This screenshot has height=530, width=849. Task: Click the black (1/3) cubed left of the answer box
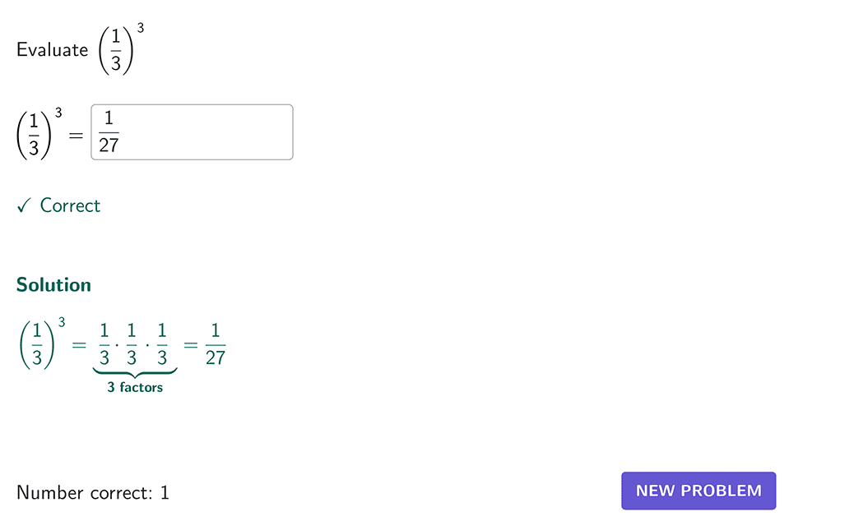[x=39, y=132]
